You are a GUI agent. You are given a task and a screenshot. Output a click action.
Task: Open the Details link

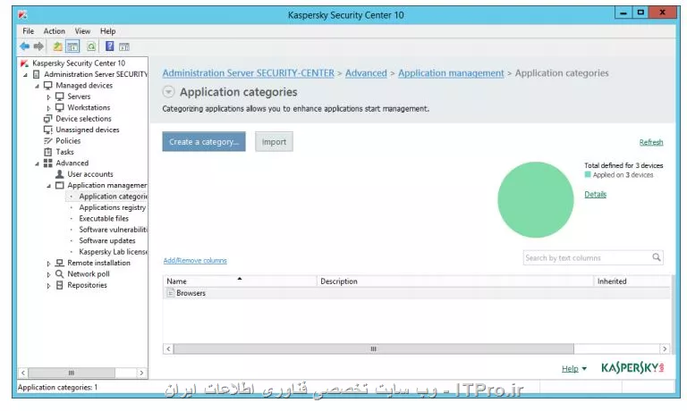[x=596, y=195]
